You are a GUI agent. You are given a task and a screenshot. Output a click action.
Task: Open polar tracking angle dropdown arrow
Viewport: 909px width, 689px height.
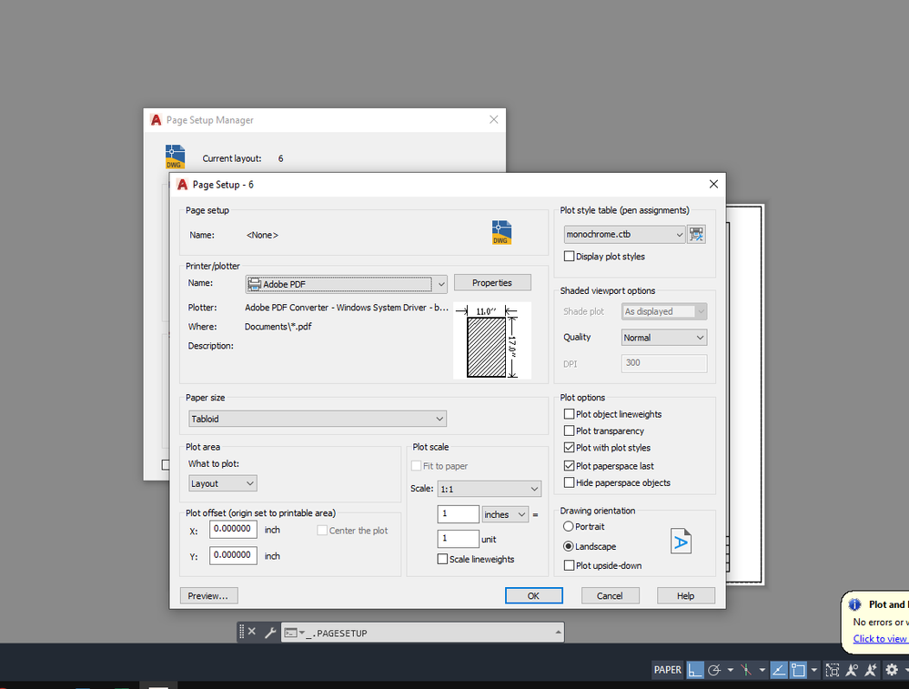pyautogui.click(x=730, y=670)
